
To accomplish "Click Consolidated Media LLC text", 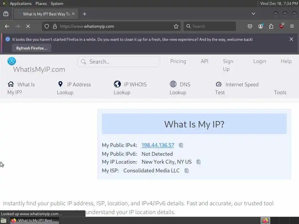I will point(152,170).
